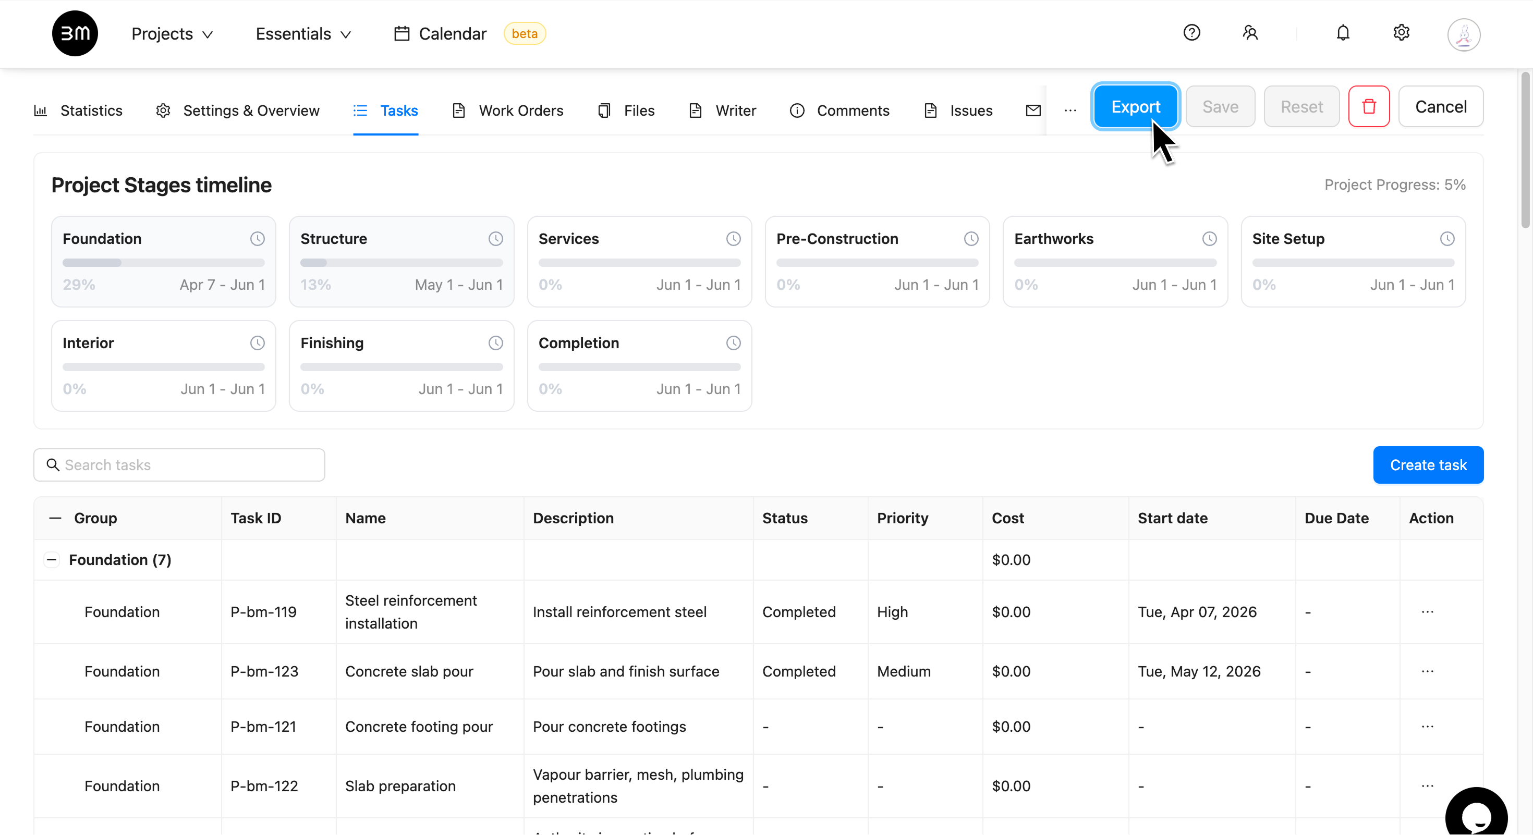Click the Services stage progress bar
1533x835 pixels.
[639, 262]
